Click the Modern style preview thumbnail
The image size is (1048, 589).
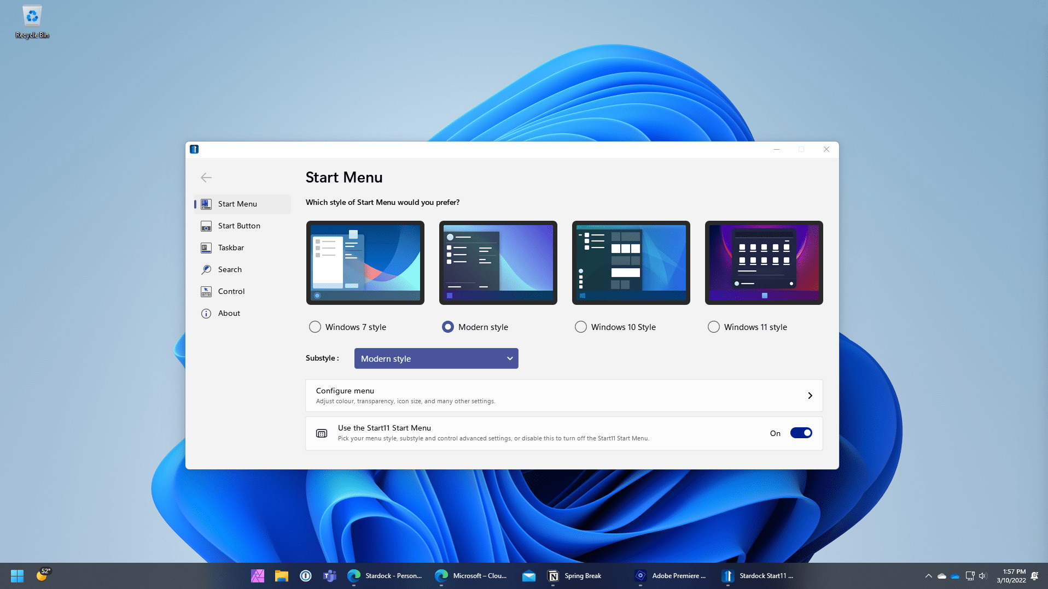[498, 262]
